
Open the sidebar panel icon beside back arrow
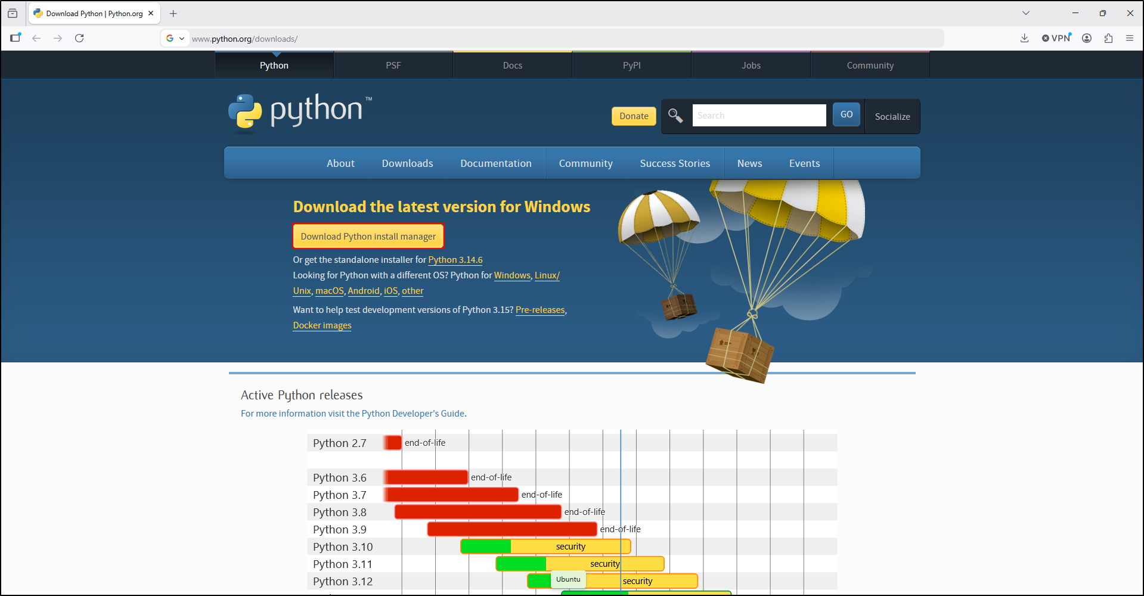(15, 38)
